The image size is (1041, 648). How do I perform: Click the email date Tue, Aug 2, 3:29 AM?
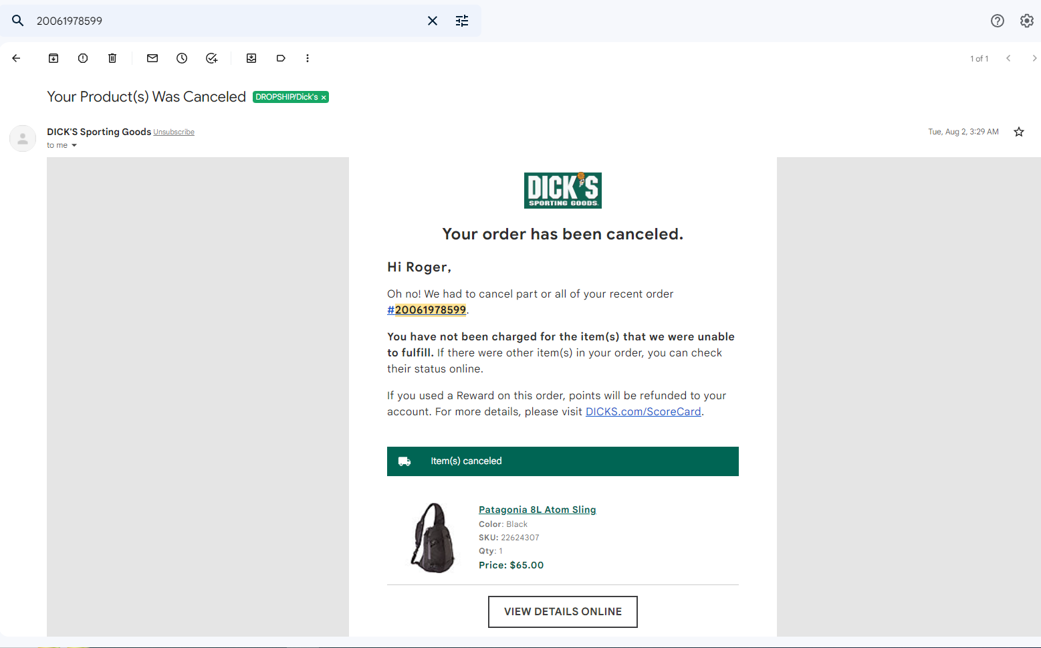pyautogui.click(x=963, y=132)
